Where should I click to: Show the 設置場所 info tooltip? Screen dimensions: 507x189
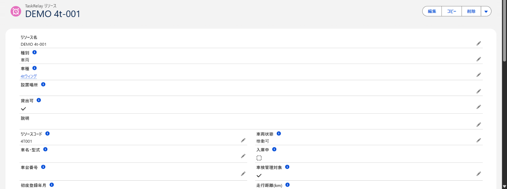click(x=43, y=84)
